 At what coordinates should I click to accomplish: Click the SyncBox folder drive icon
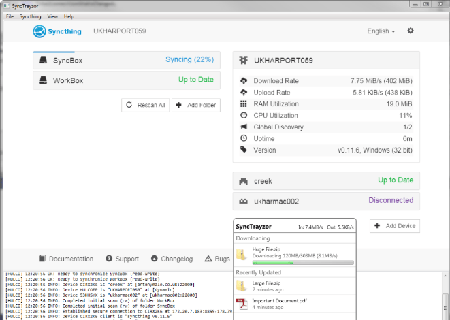pyautogui.click(x=44, y=60)
